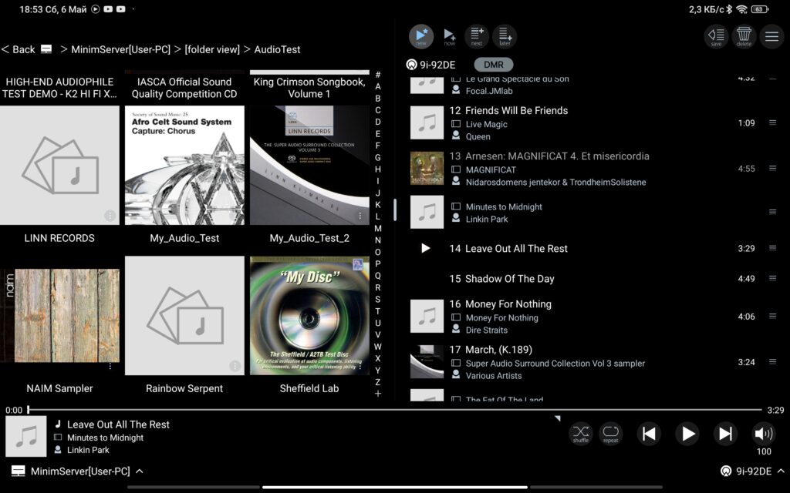The height and width of the screenshot is (493, 790).
Task: Select the 9i-92DE renderer at playlist top
Action: point(430,65)
